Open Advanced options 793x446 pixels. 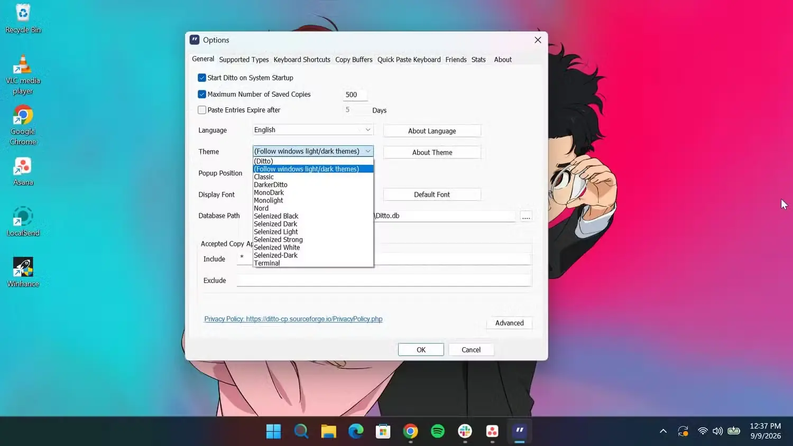tap(509, 323)
